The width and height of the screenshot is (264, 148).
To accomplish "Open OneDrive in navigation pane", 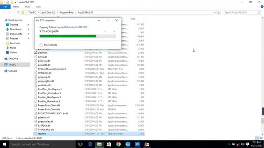I will tap(13, 58).
